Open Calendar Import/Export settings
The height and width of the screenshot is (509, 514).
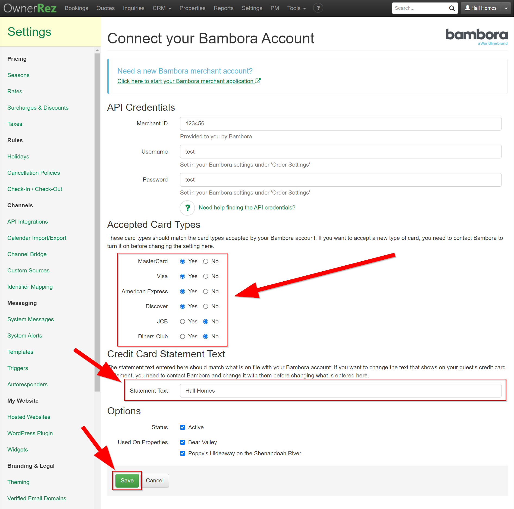37,238
